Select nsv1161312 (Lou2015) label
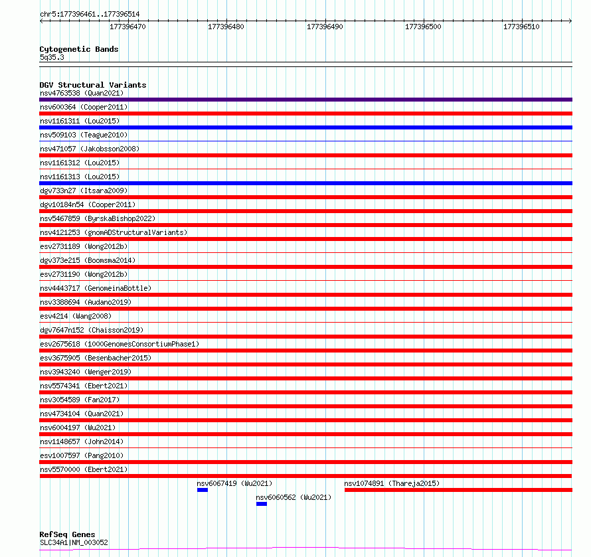Image resolution: width=591 pixels, height=557 pixels. pos(80,163)
